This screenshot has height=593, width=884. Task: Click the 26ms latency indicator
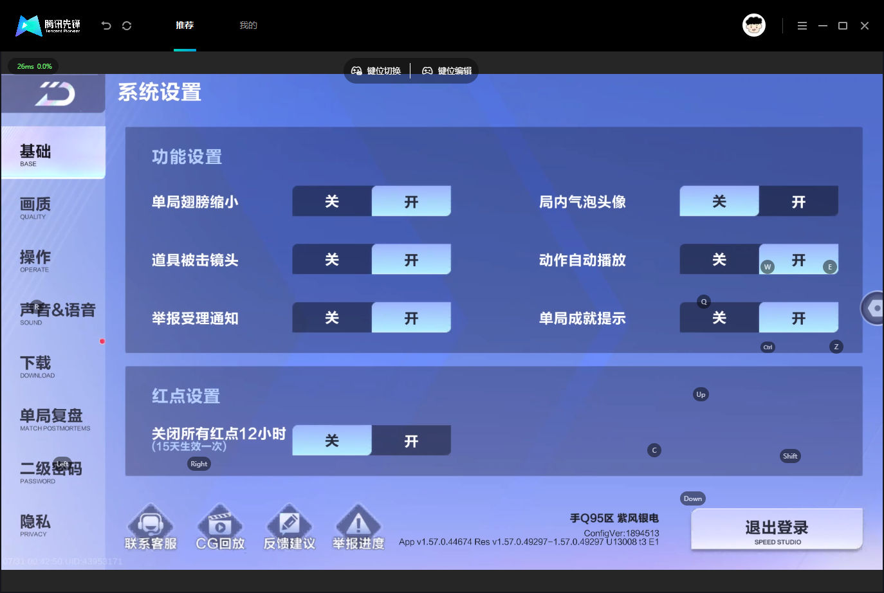(x=35, y=66)
